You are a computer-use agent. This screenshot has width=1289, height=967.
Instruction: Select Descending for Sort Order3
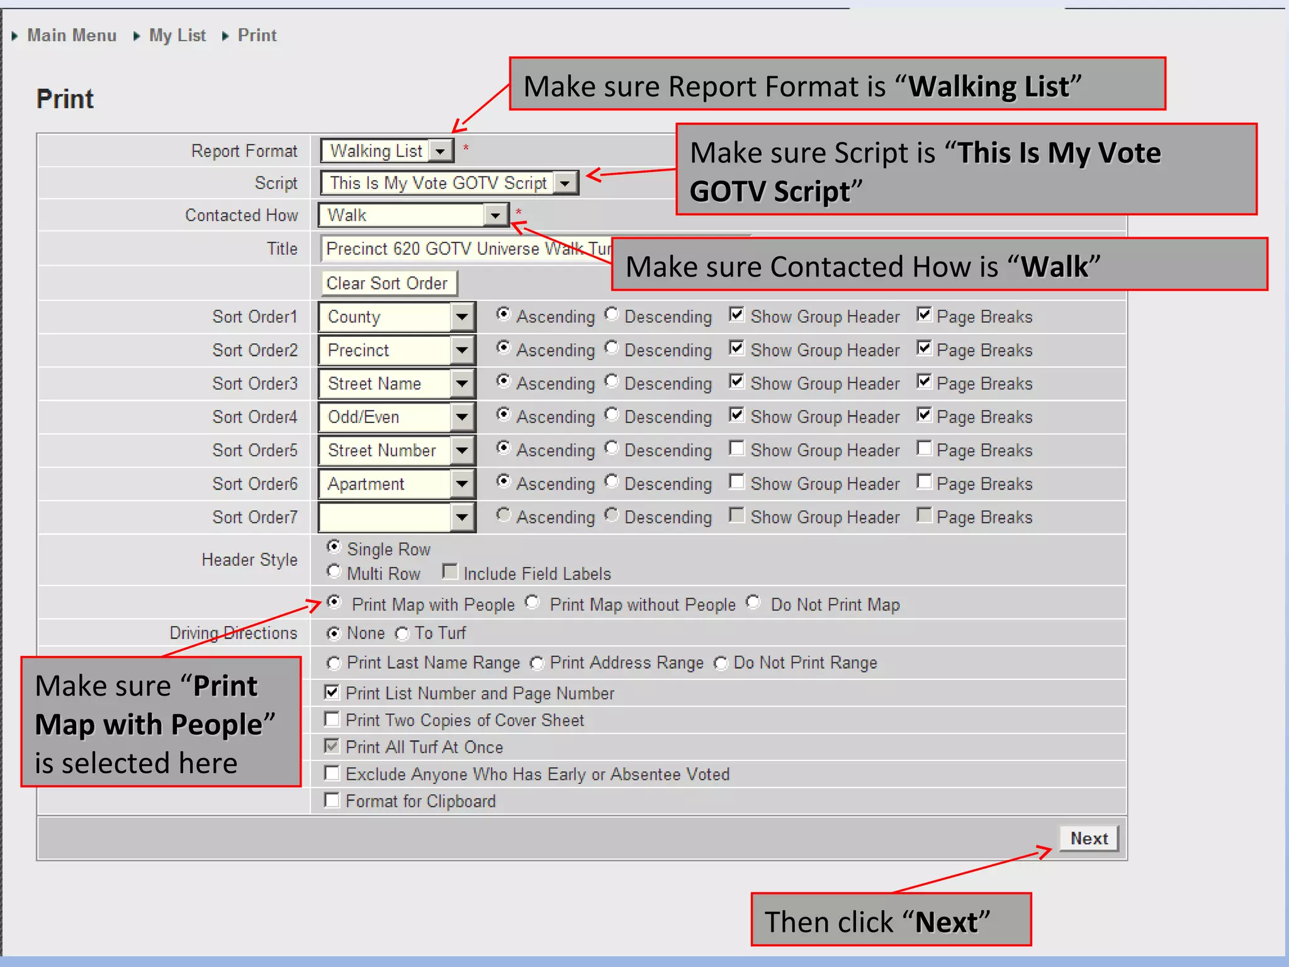click(x=612, y=380)
